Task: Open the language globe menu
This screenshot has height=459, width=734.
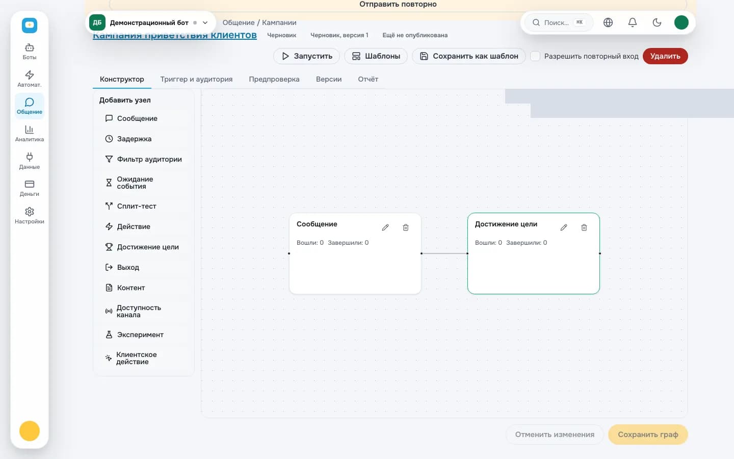Action: pyautogui.click(x=608, y=22)
